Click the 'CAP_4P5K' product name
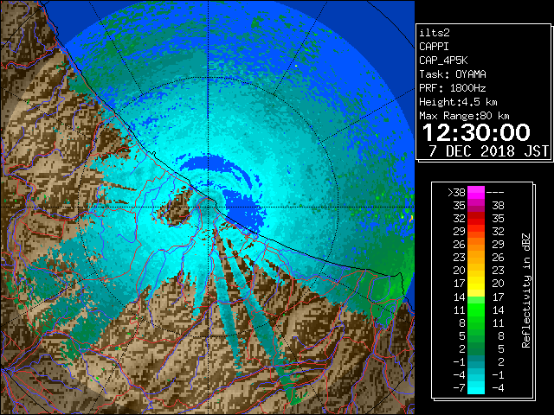The width and height of the screenshot is (554, 415). point(443,61)
